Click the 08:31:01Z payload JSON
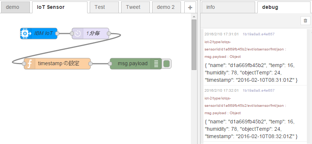Image resolution: width=312 pixels, height=144 pixels. tap(251, 73)
